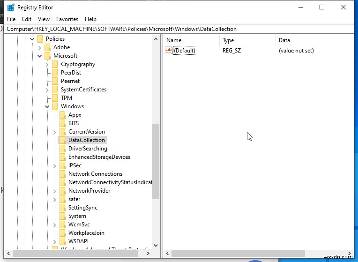This screenshot has height=262, width=358.
Task: Expand the SystemCertificates key
Action: [x=47, y=90]
